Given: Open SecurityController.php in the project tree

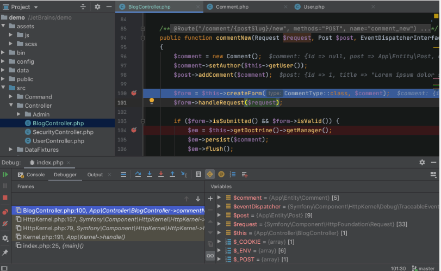Looking at the screenshot, I should click(x=63, y=132).
